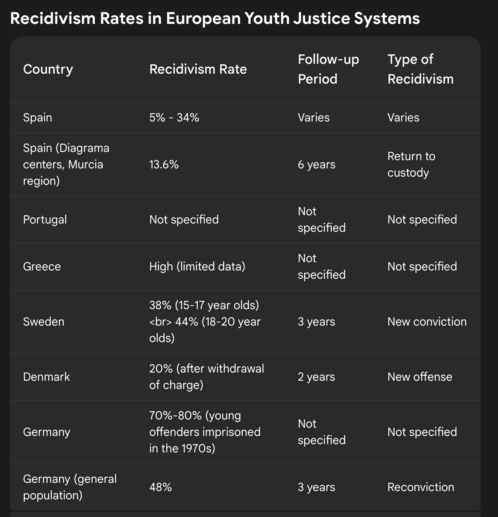Click the Type of Recidivism column header
The height and width of the screenshot is (517, 498).
[420, 69]
